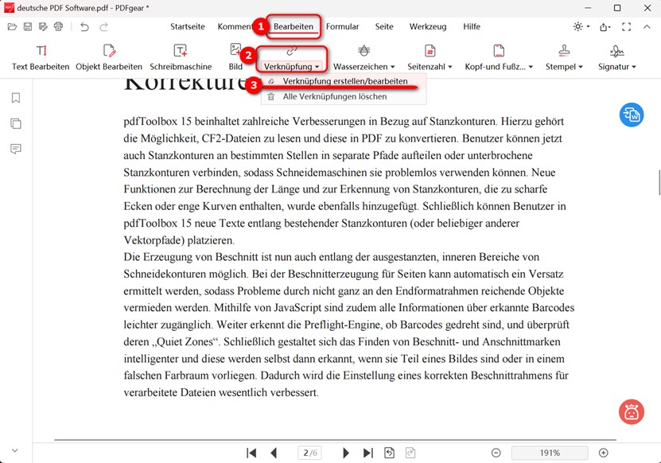Expand the sidebar chevron at the bottom left
The width and height of the screenshot is (661, 463).
[15, 450]
